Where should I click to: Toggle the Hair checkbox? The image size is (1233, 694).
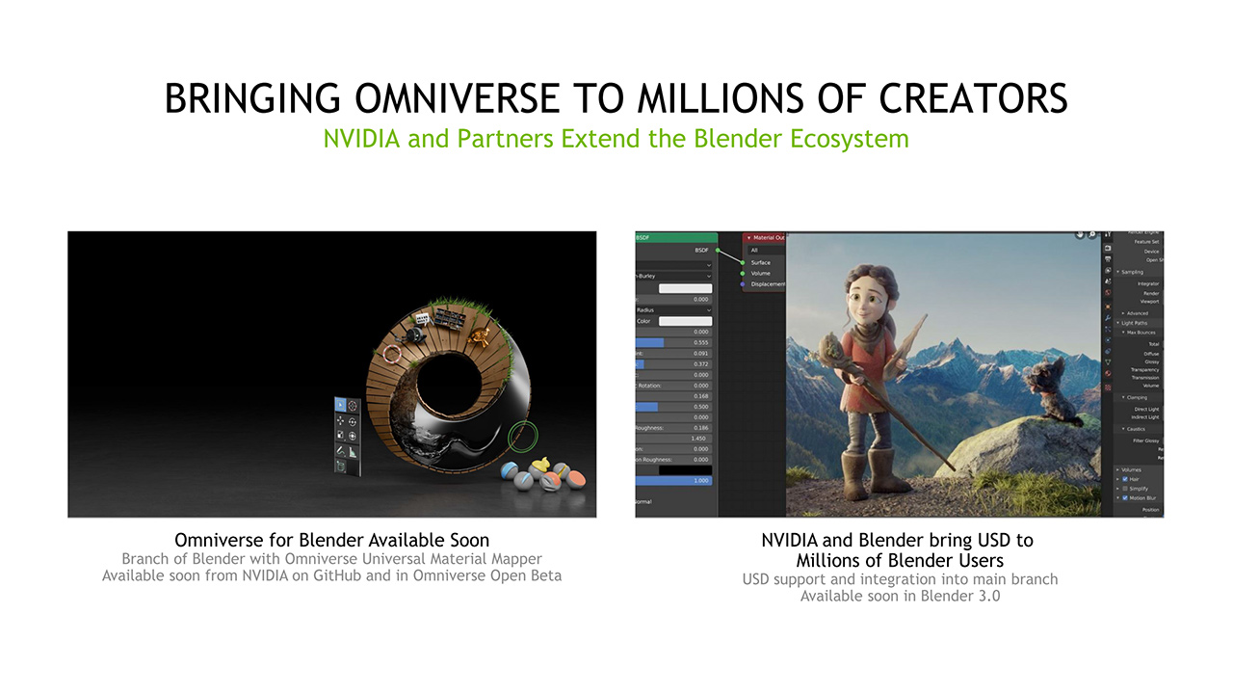(1125, 479)
